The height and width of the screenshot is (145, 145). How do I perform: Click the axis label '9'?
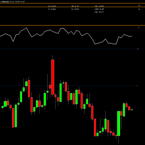tap(139, 28)
